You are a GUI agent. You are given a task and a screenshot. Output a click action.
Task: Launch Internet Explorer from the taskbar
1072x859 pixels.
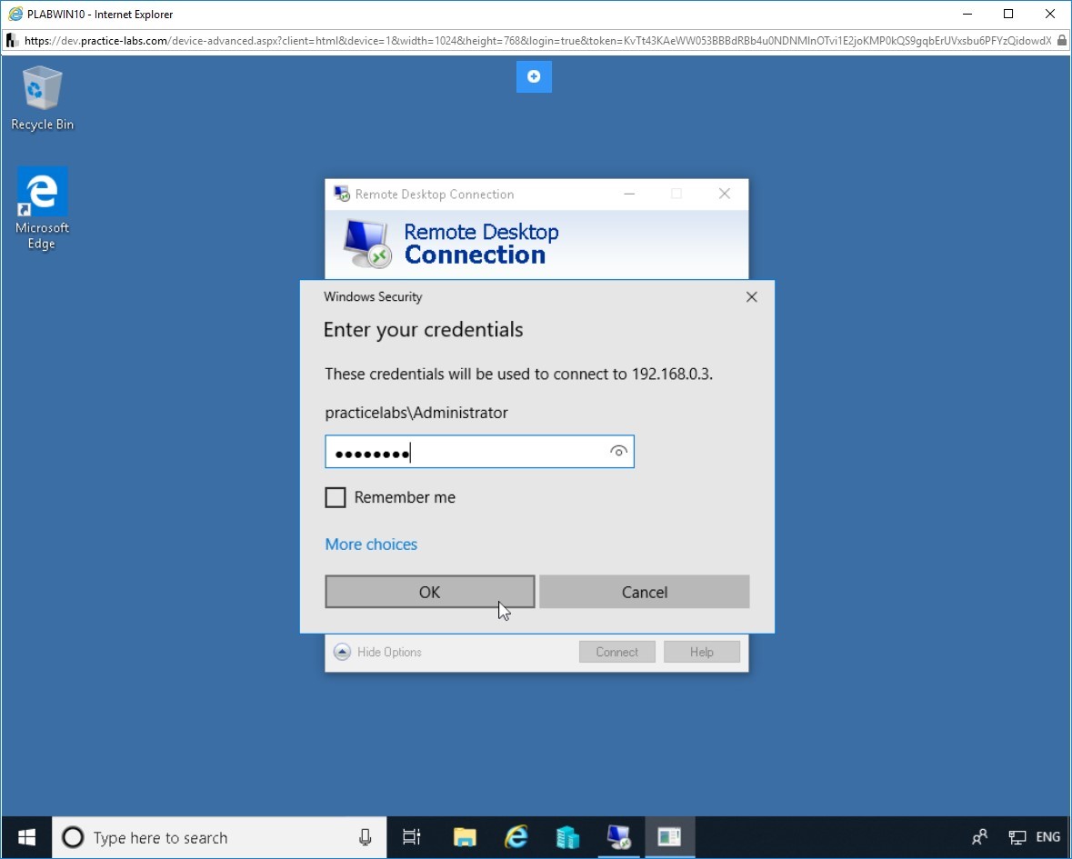point(516,837)
